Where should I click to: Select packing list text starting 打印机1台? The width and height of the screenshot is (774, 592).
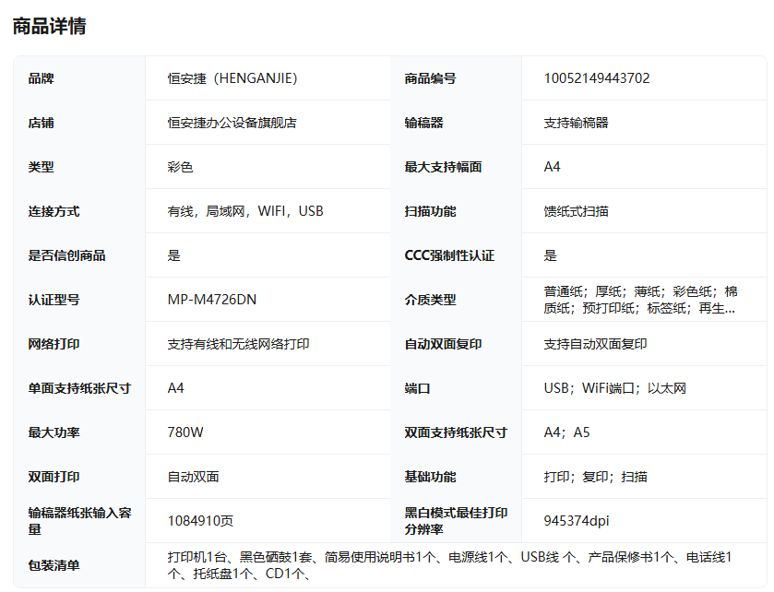pos(449,565)
